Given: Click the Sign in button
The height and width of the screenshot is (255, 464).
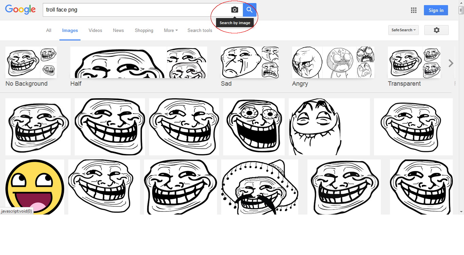Looking at the screenshot, I should pos(436,10).
